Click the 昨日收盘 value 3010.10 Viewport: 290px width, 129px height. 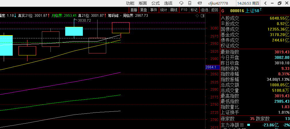pyautogui.click(x=282, y=63)
